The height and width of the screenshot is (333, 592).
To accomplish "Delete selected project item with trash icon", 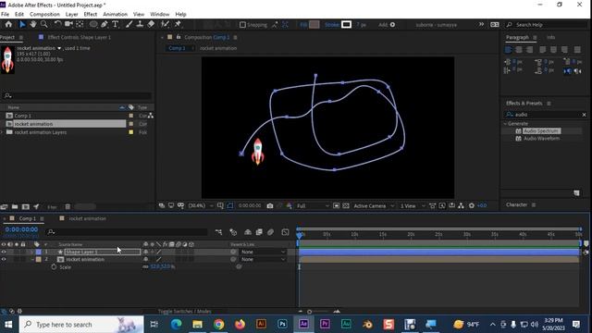I will tap(68, 207).
